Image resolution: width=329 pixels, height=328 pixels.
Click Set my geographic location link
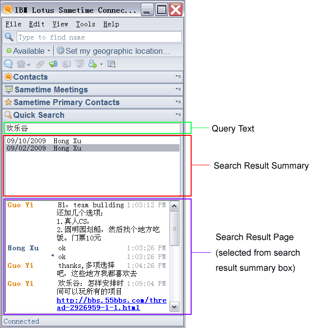118,51
